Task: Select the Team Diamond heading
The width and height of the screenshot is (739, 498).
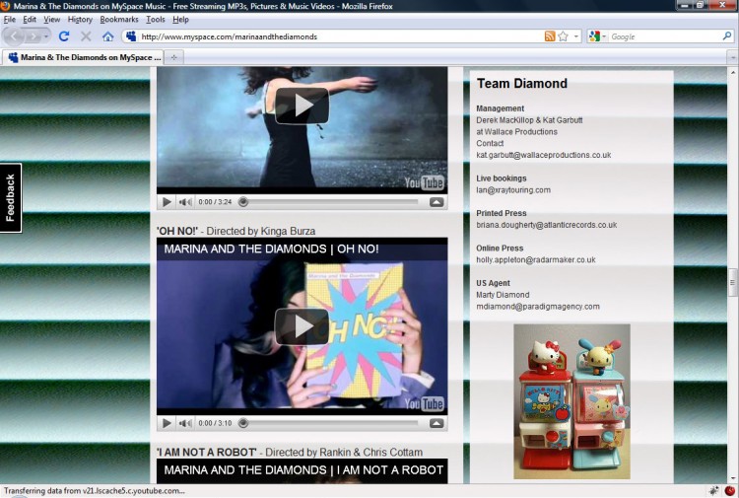Action: [x=521, y=84]
